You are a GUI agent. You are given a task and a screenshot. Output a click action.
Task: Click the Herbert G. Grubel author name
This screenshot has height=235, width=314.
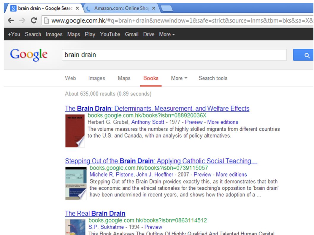click(x=109, y=122)
